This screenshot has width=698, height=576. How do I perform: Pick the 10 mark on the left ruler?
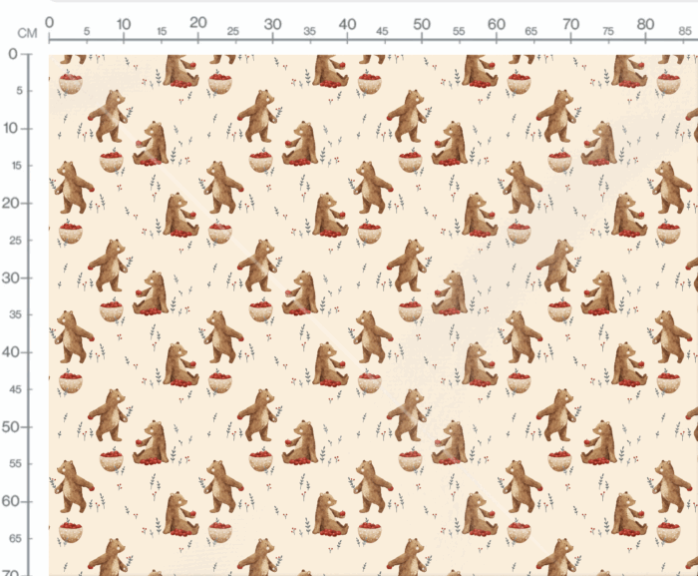[x=11, y=129]
